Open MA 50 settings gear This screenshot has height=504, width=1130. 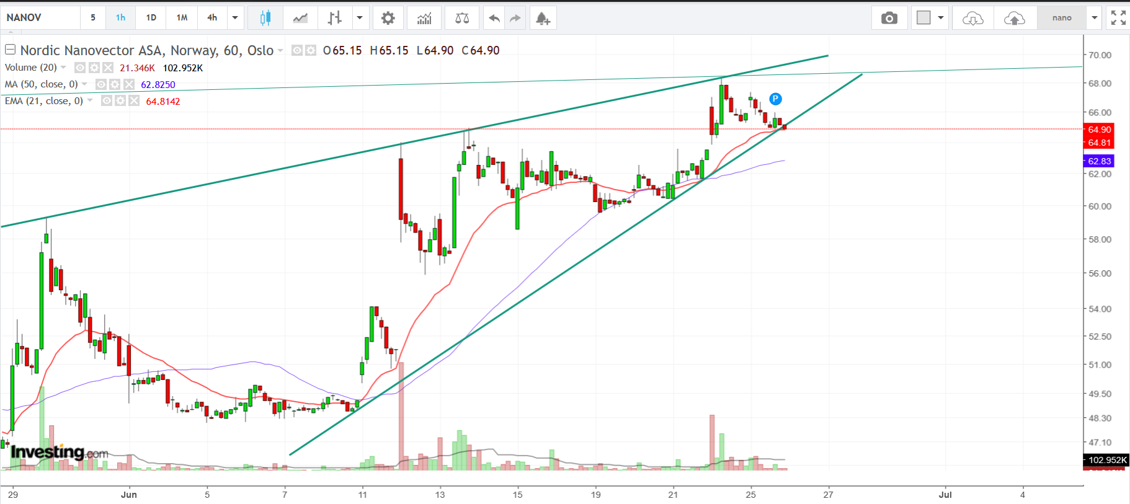(115, 84)
